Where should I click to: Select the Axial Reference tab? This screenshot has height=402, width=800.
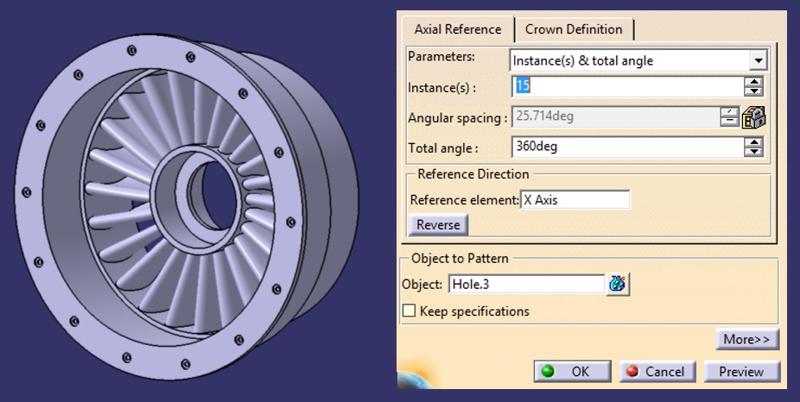458,29
